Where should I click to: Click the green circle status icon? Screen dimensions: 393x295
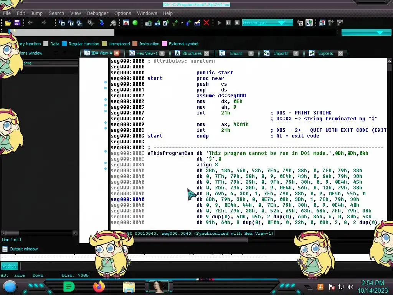point(135,23)
